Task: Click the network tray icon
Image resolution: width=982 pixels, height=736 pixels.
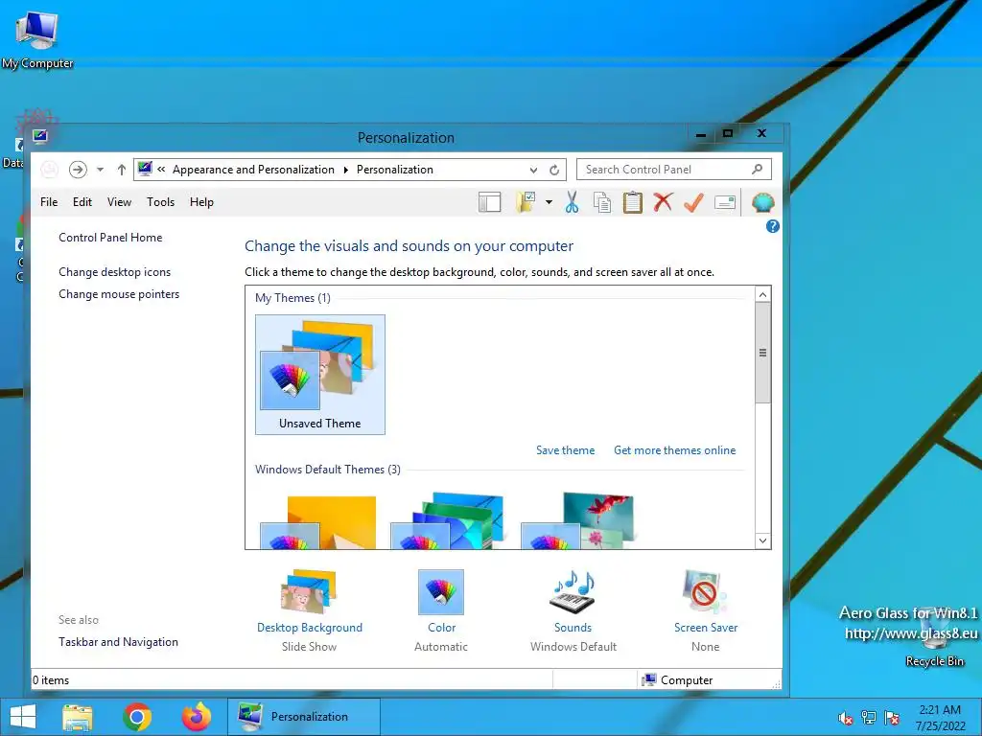Action: tap(869, 718)
